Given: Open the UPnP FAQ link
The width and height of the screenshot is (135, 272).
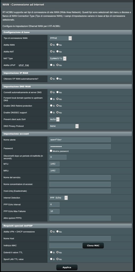Looking at the screenshot, I should (x=24, y=65).
